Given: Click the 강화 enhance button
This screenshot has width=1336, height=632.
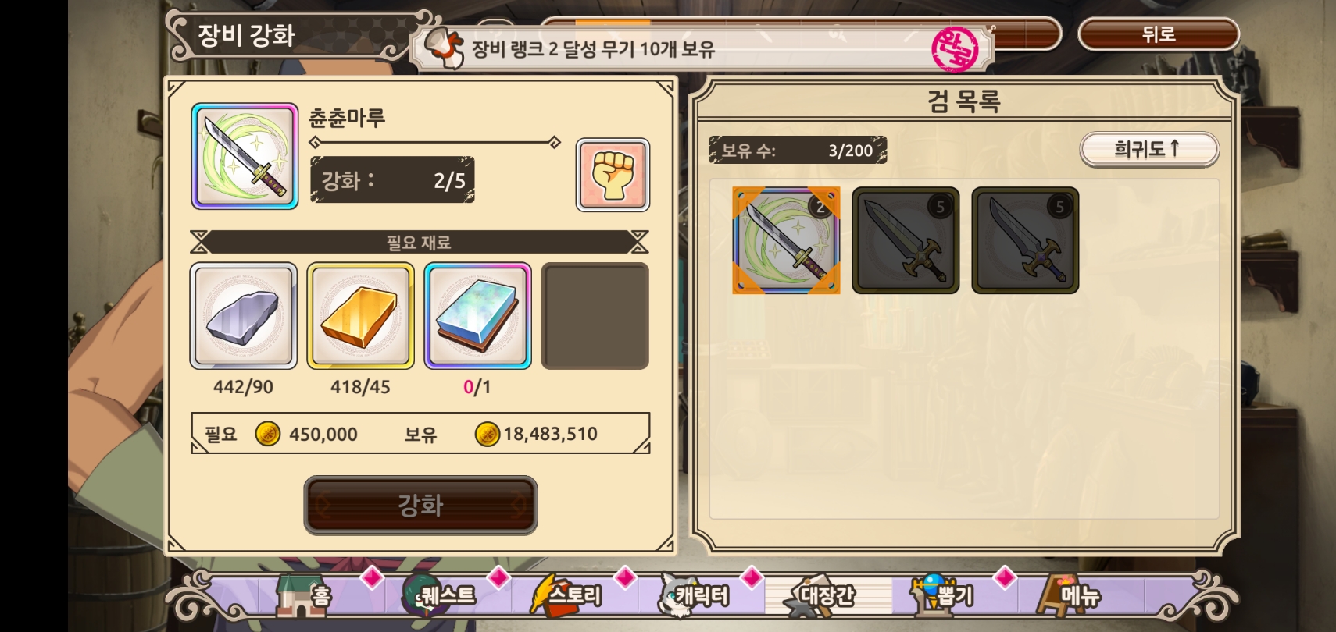Looking at the screenshot, I should (420, 505).
